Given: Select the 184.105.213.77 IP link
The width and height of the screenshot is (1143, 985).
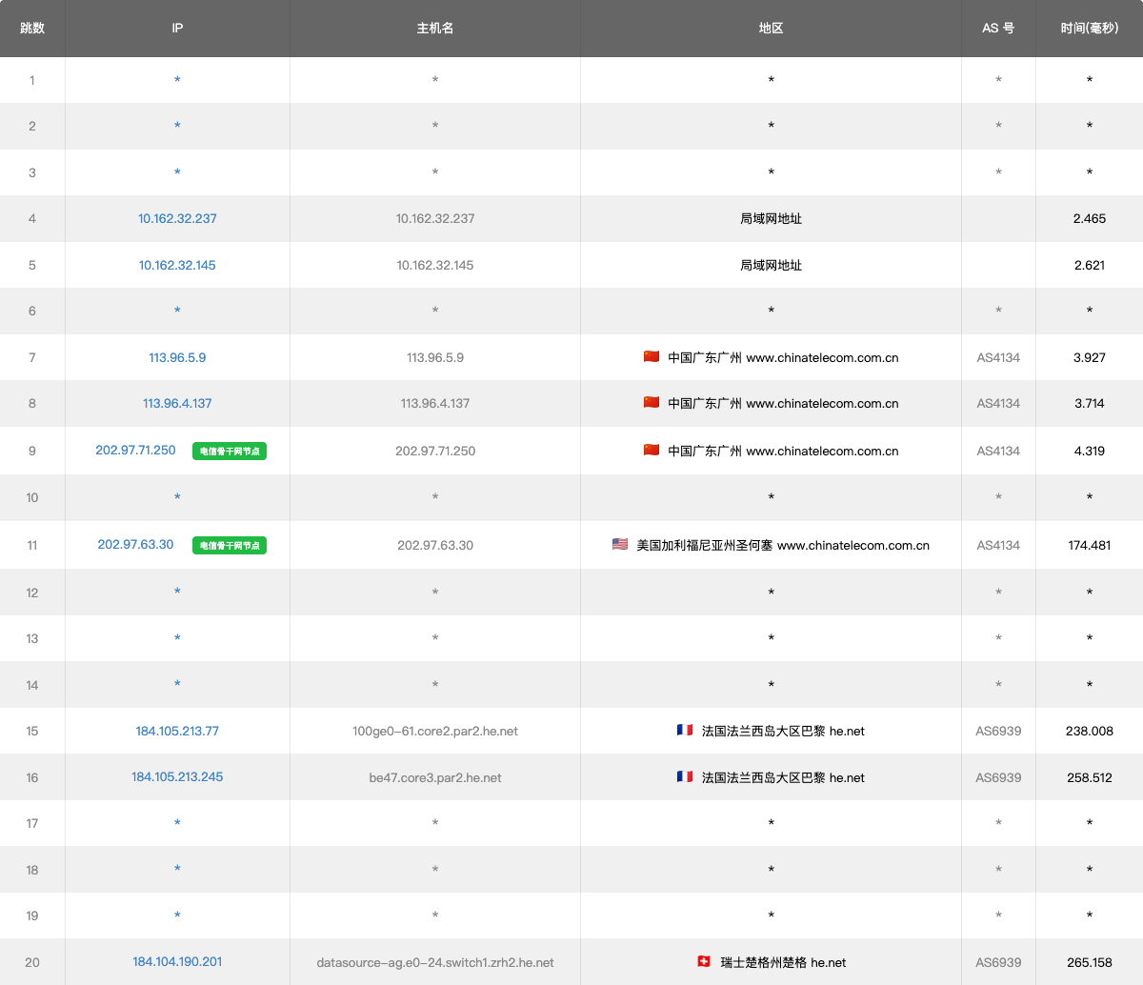Looking at the screenshot, I should click(177, 731).
